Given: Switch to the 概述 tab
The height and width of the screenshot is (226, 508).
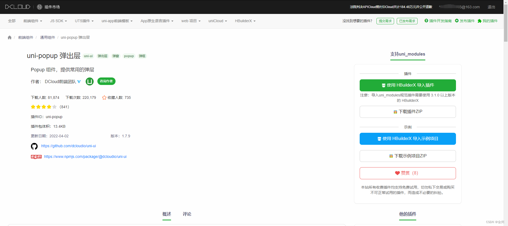Looking at the screenshot, I should [167, 214].
